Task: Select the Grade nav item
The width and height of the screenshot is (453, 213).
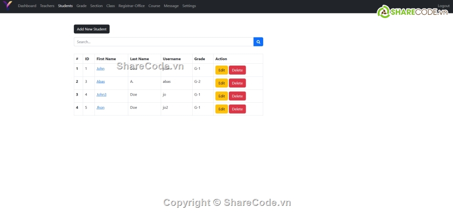Action: tap(82, 6)
